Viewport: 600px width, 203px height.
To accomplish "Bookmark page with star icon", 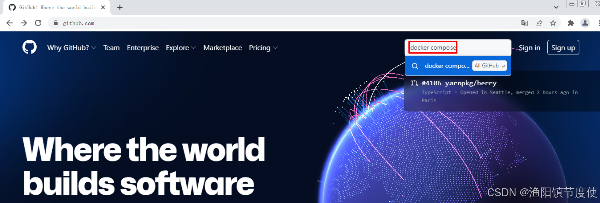I will pos(553,23).
